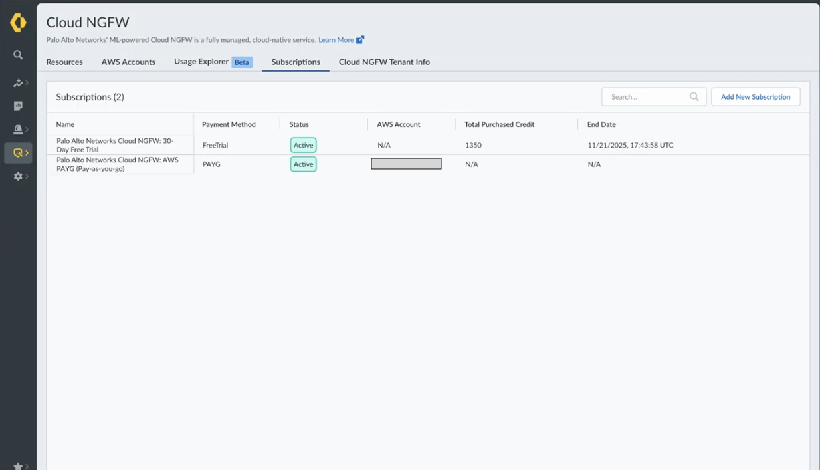
Task: Click the 1350 purchased credit value
Action: [473, 145]
